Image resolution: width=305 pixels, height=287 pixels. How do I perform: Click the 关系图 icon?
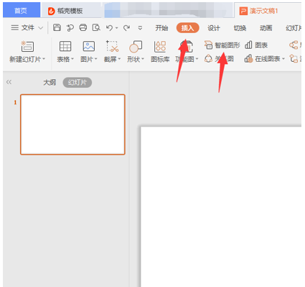(x=208, y=59)
